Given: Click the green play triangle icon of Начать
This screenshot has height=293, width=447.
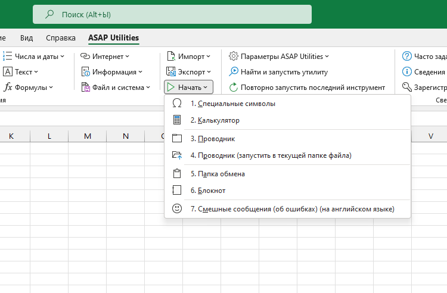Looking at the screenshot, I should point(171,88).
